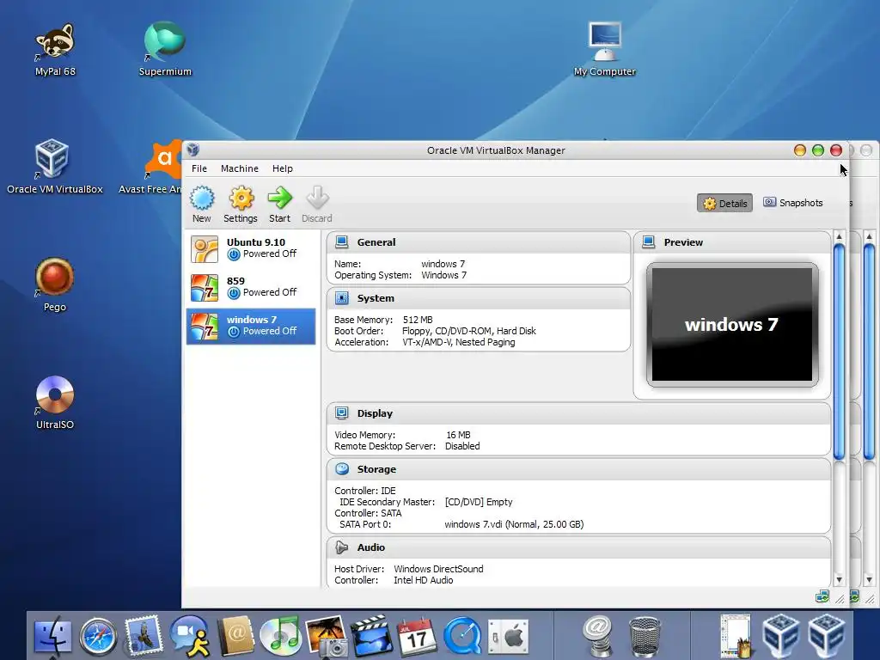Open MyPal 68 desktop shortcut
This screenshot has width=880, height=660.
55,49
